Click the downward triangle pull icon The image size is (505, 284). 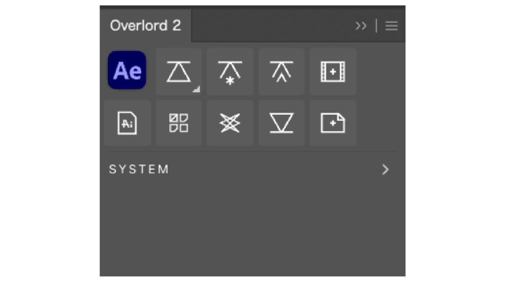coord(281,123)
